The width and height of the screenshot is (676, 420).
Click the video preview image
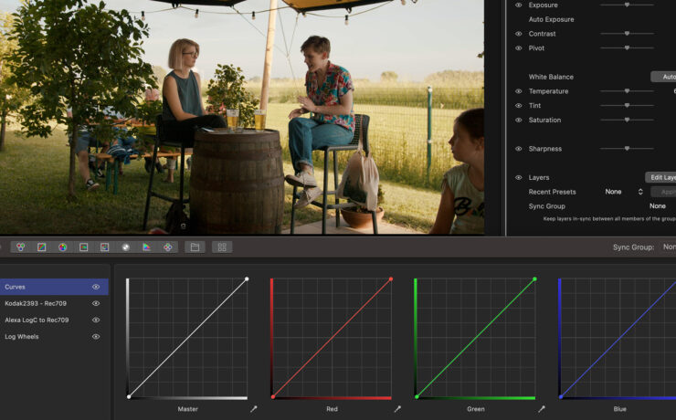click(242, 117)
